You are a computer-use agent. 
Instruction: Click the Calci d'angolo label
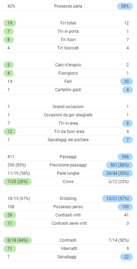(68, 65)
